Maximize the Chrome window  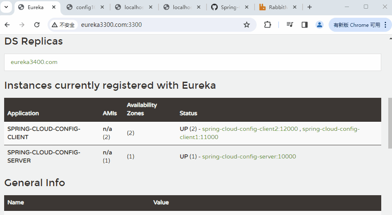(366, 7)
